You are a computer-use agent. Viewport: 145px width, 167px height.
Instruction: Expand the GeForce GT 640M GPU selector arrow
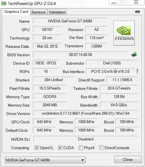click(x=83, y=160)
